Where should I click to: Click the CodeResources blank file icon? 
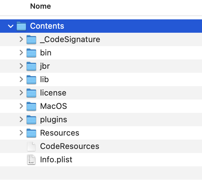tap(31, 146)
